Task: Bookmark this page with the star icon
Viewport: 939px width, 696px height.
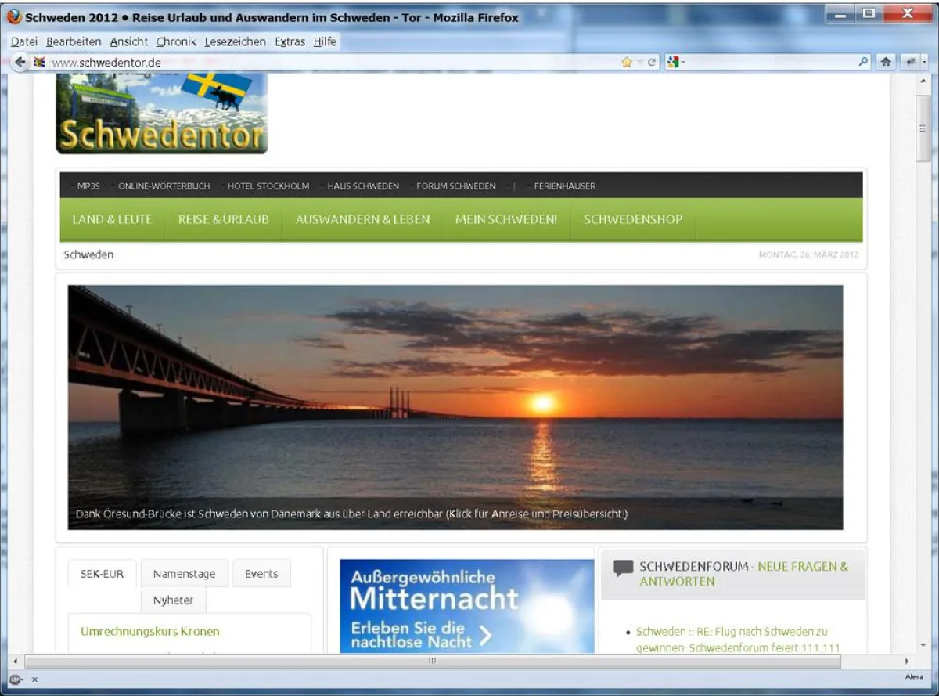Action: click(625, 61)
